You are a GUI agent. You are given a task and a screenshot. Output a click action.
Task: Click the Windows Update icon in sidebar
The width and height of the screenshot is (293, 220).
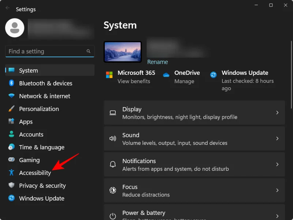[x=11, y=198]
